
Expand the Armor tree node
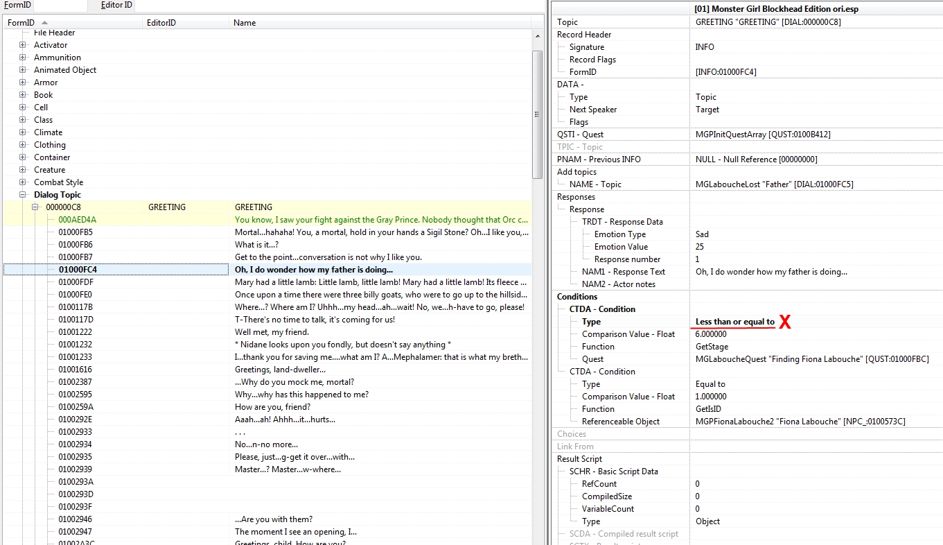(23, 83)
